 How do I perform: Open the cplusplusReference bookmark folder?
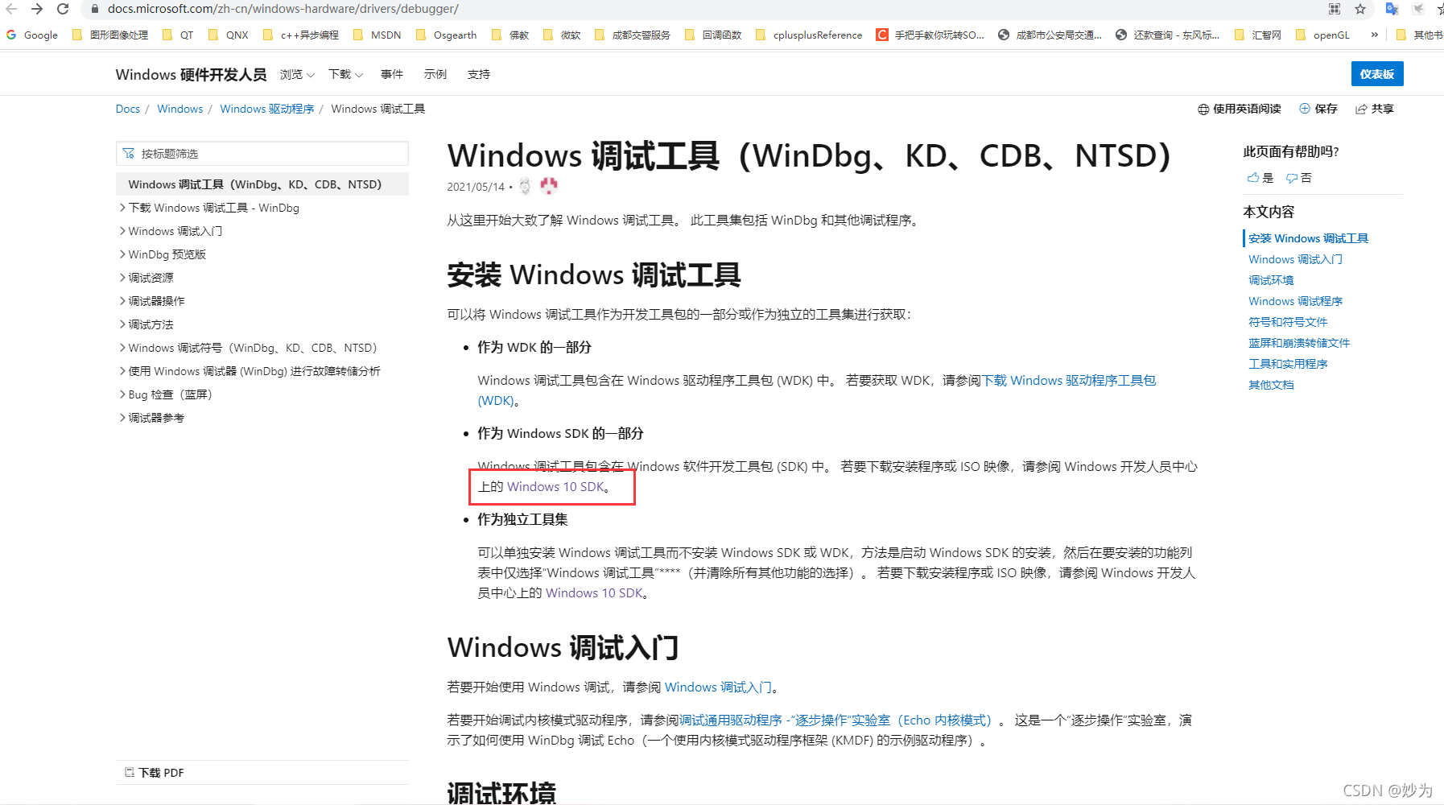(809, 35)
